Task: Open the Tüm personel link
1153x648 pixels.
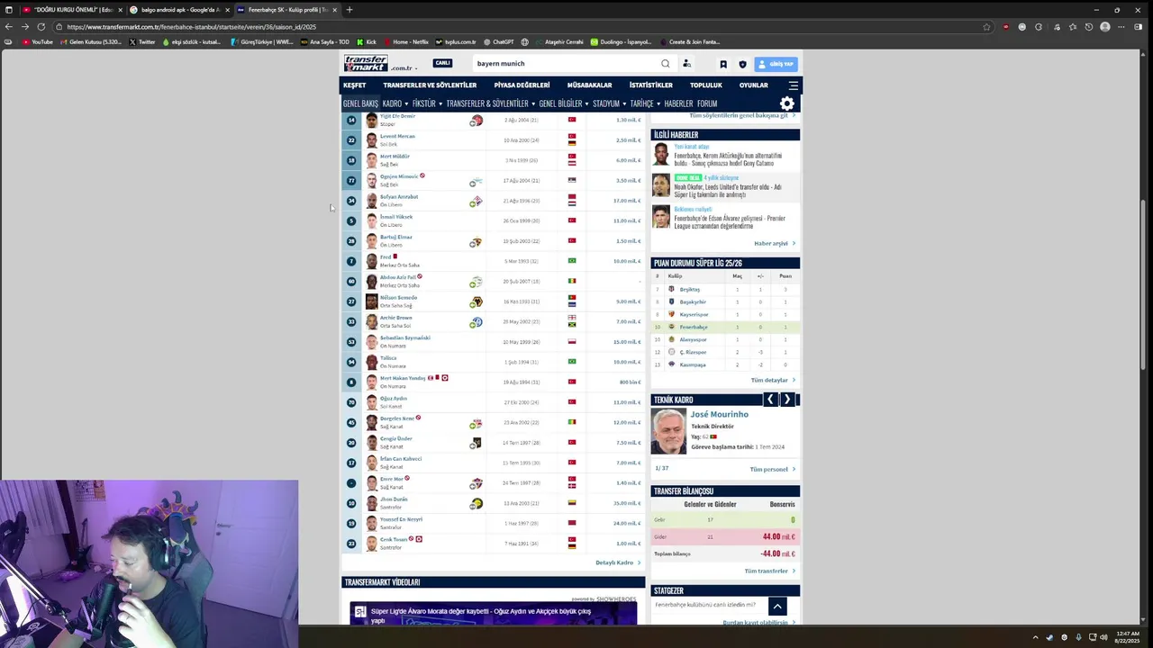Action: click(773, 470)
